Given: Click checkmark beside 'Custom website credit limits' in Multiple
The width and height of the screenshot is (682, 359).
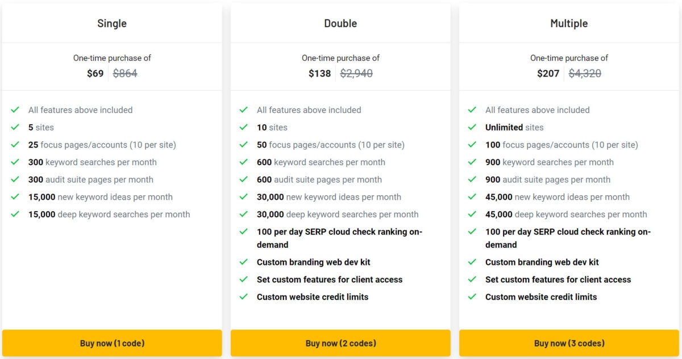Looking at the screenshot, I should click(472, 297).
